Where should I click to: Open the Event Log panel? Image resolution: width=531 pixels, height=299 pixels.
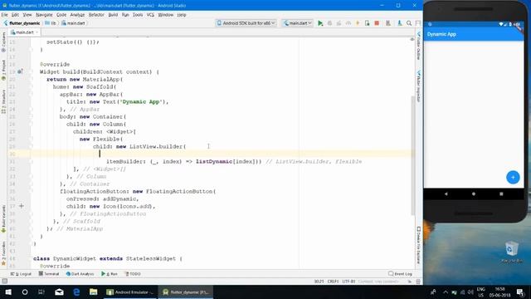pos(400,274)
